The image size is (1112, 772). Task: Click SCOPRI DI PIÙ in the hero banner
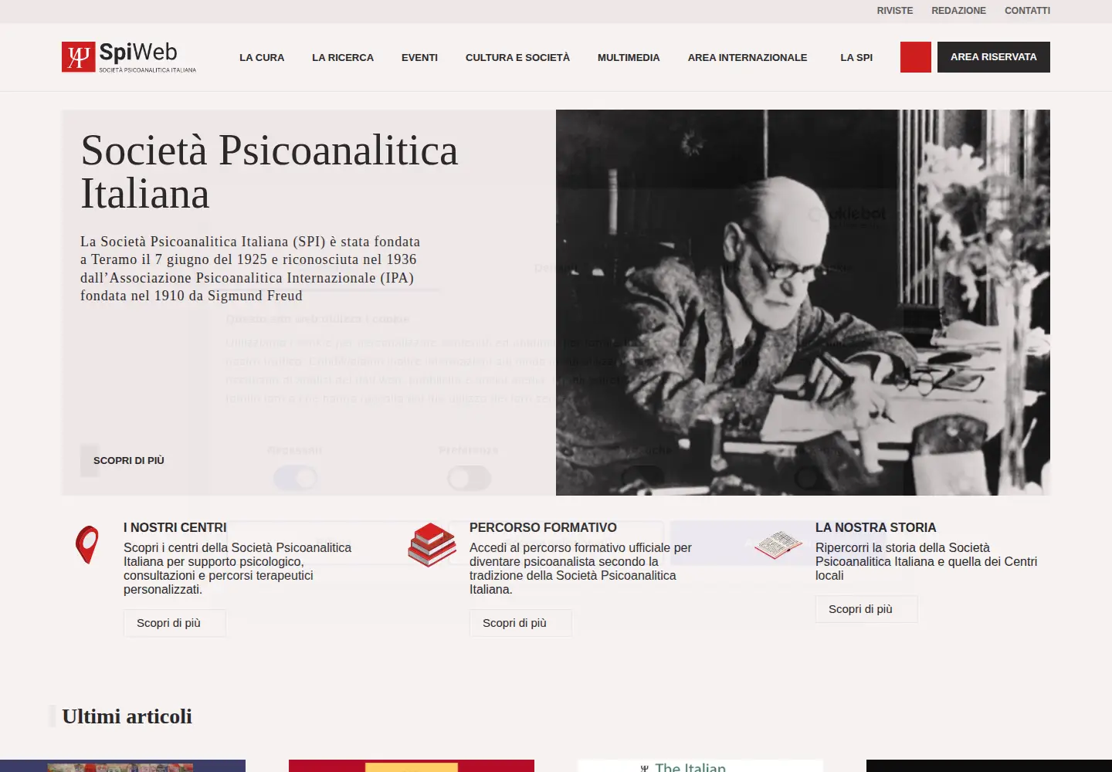coord(128,461)
